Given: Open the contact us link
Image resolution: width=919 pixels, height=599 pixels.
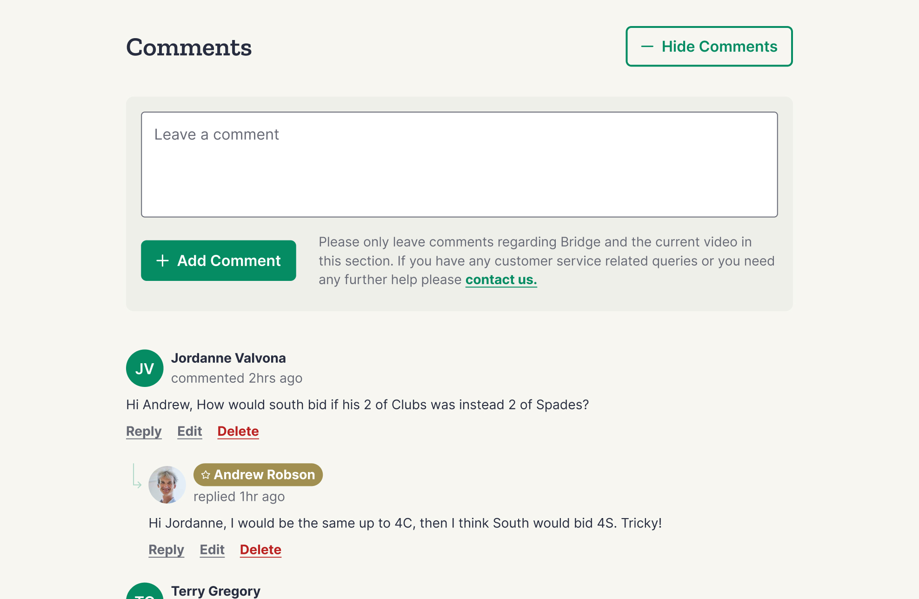Looking at the screenshot, I should tap(501, 280).
